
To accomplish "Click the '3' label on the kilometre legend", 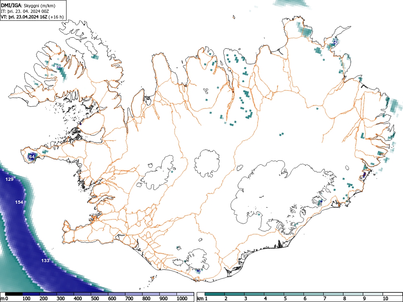I will point(246,299).
